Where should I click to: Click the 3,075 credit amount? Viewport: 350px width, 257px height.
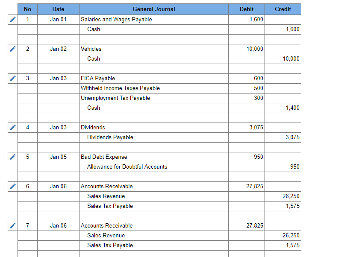point(283,137)
